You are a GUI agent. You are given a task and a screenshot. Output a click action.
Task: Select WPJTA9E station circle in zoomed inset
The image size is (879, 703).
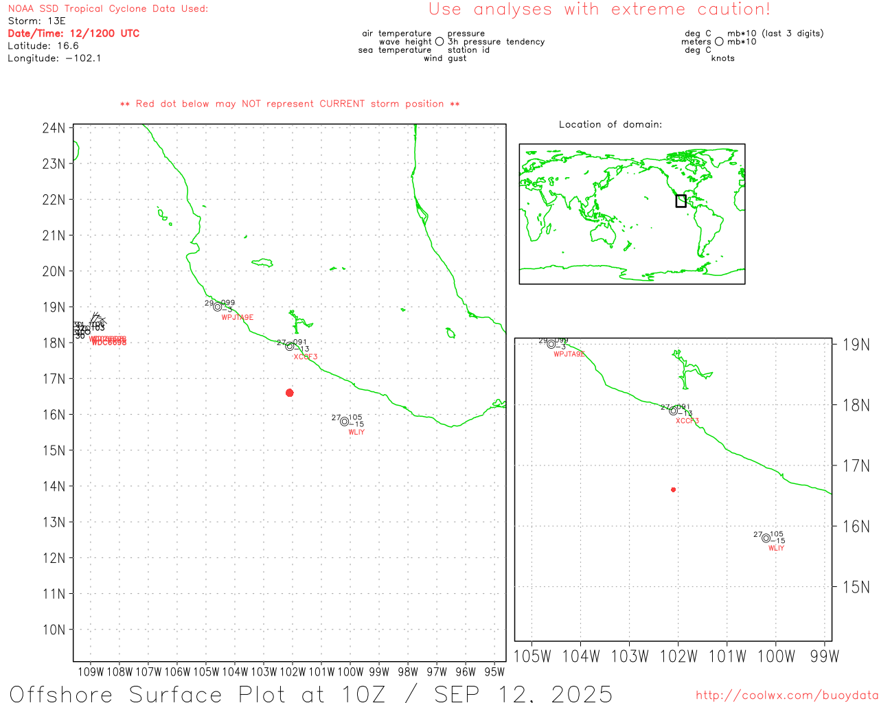551,344
